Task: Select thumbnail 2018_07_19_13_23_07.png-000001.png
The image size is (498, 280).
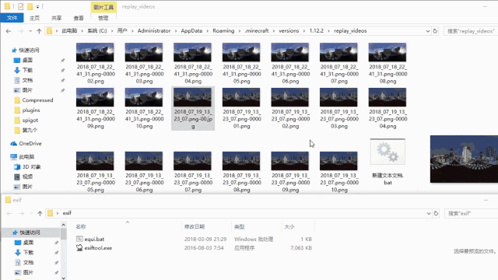Action: coord(241,97)
